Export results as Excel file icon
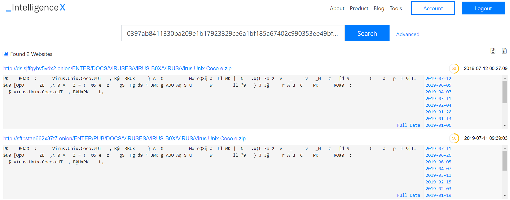The height and width of the screenshot is (200, 510). pos(493,51)
